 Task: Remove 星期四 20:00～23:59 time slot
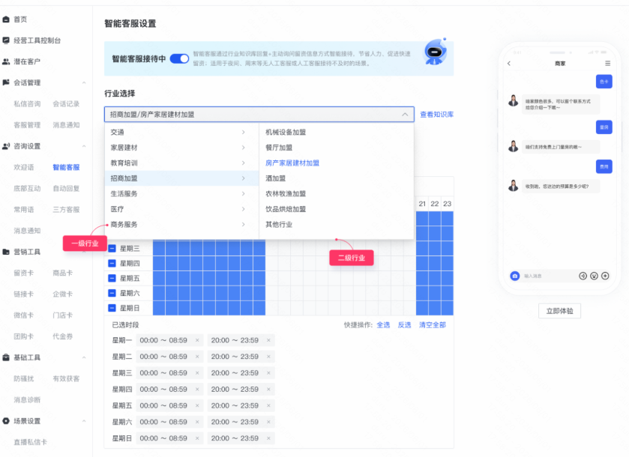(268, 390)
